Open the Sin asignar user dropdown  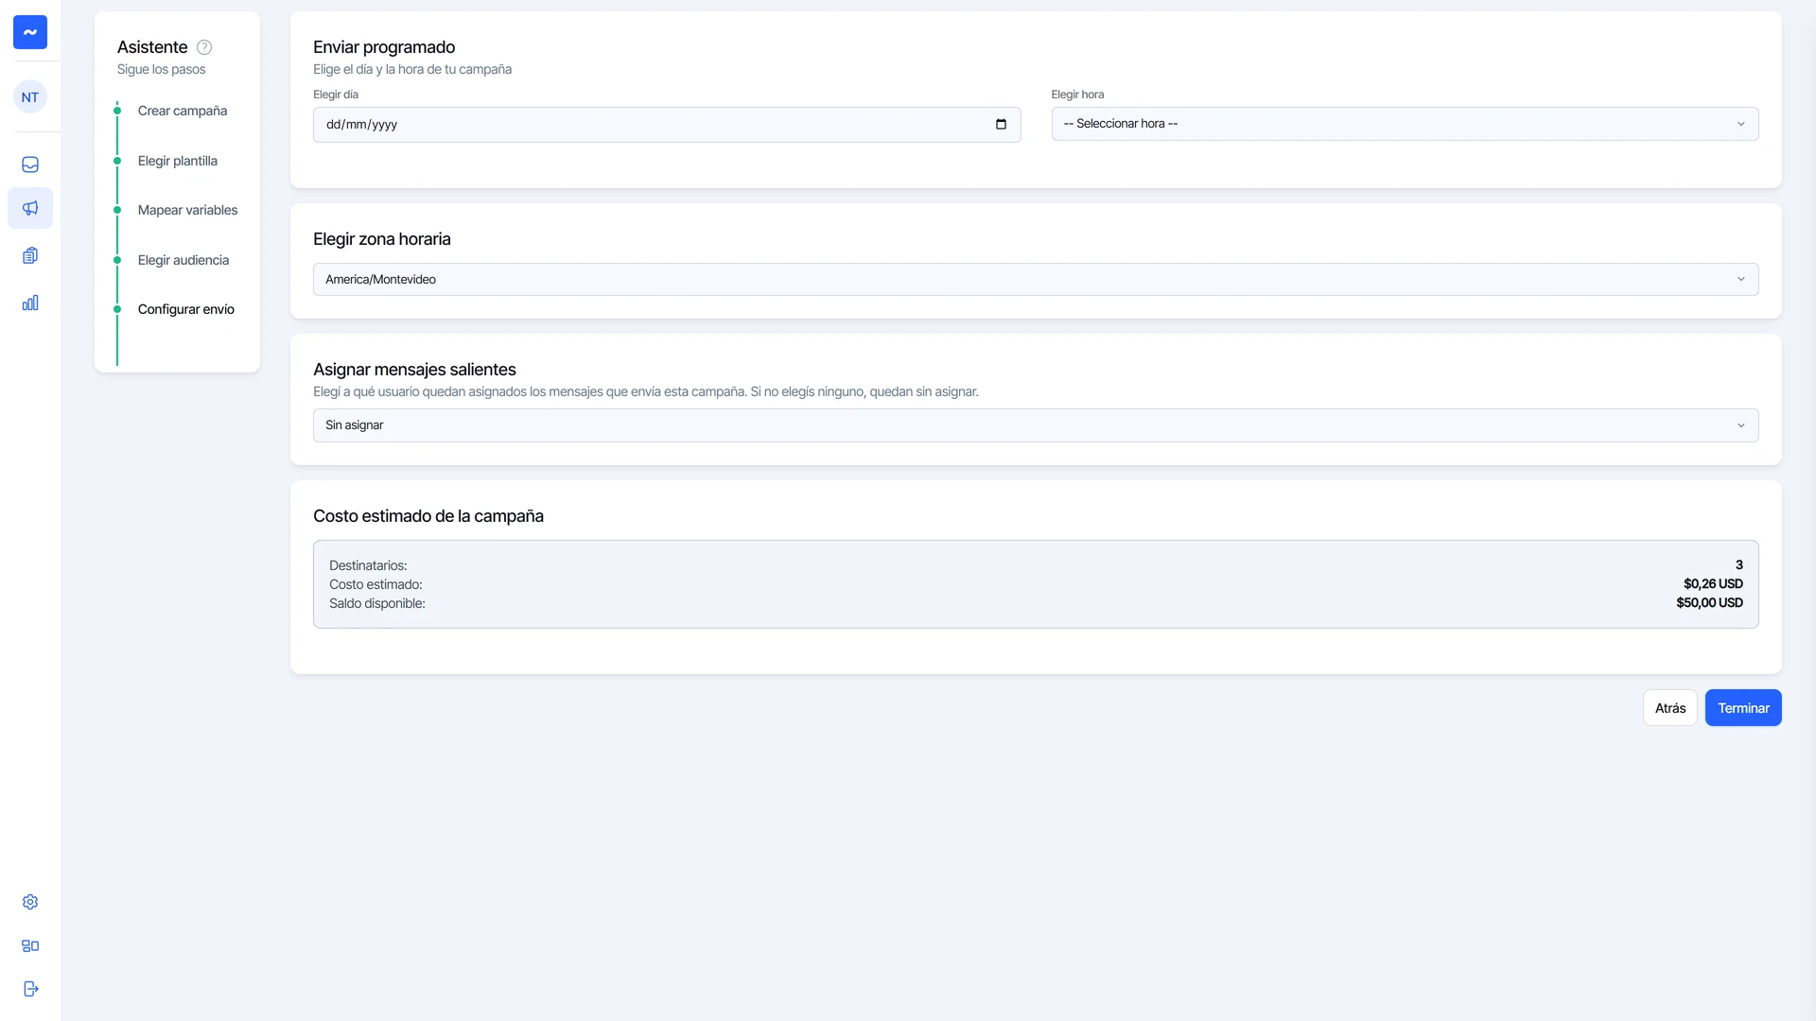(1036, 425)
